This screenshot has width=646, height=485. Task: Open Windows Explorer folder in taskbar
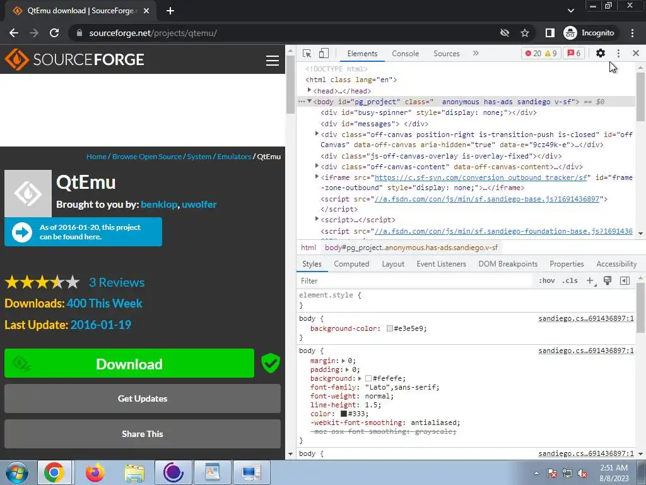[134, 472]
